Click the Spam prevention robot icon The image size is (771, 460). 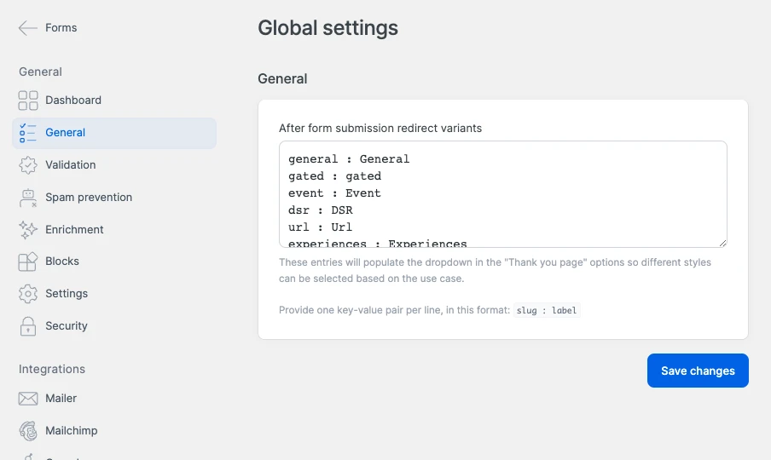click(28, 198)
